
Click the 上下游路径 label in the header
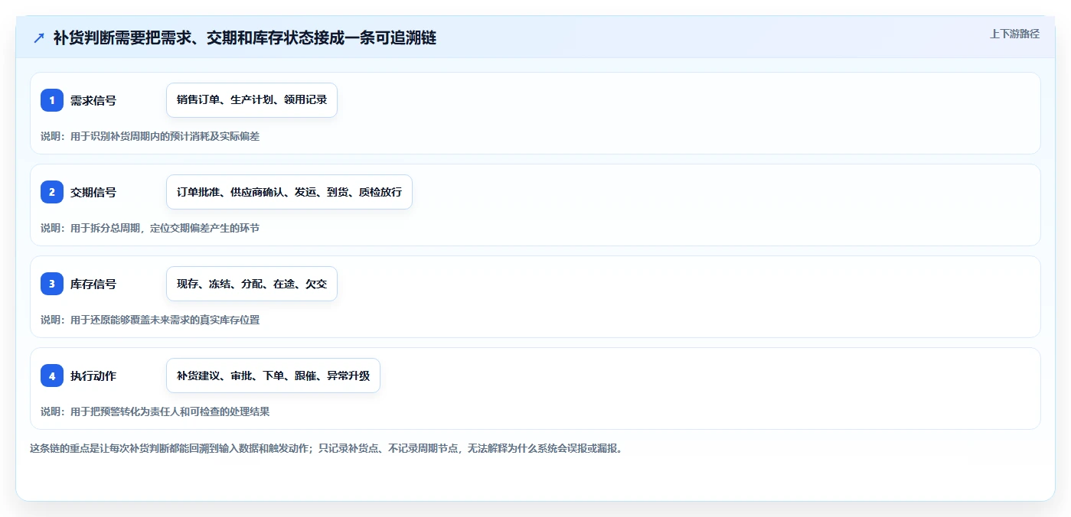pyautogui.click(x=1014, y=34)
